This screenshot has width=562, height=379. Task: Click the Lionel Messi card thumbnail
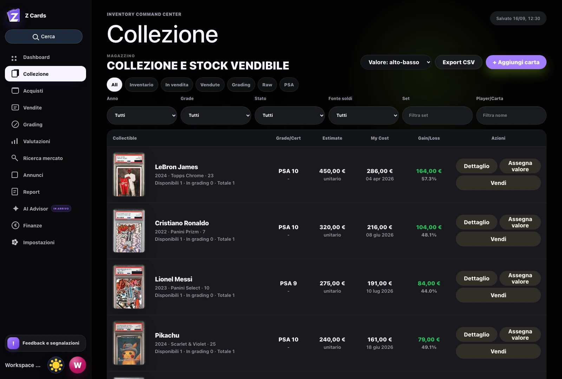[x=129, y=287]
